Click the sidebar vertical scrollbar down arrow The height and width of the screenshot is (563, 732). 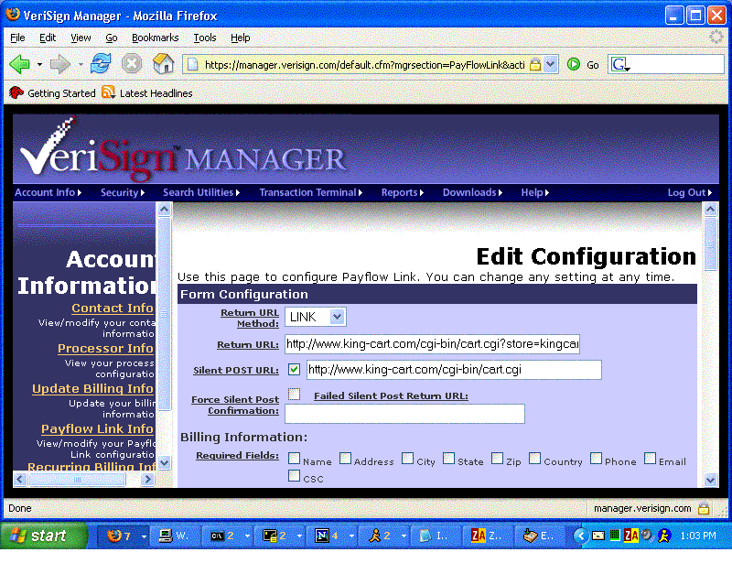click(x=164, y=462)
